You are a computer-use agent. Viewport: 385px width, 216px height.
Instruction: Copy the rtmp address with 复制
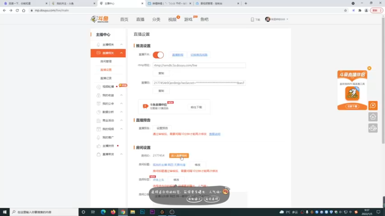click(161, 73)
